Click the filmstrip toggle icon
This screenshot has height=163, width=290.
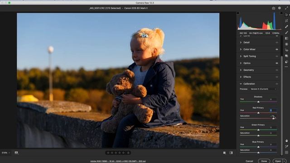tap(16, 153)
